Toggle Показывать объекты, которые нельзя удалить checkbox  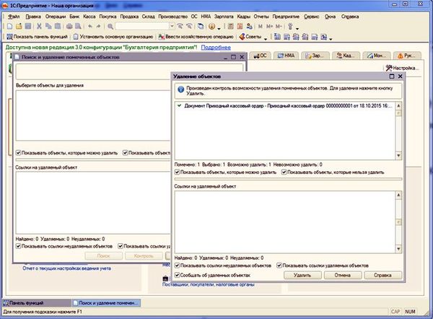pos(284,172)
